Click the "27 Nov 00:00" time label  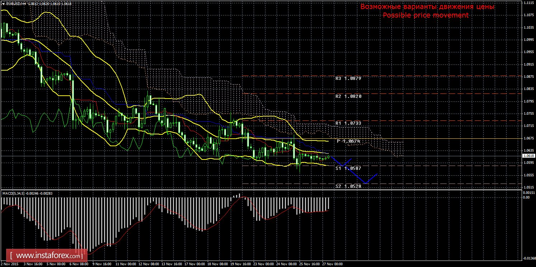(333, 264)
